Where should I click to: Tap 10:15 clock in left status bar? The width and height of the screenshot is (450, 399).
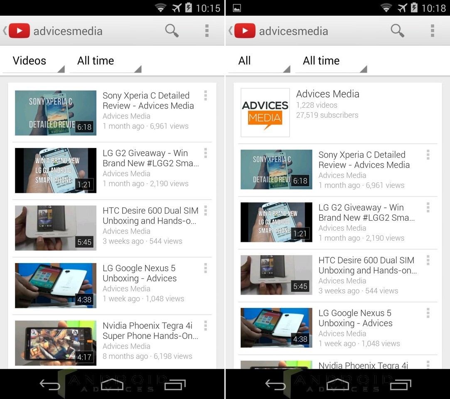[208, 8]
